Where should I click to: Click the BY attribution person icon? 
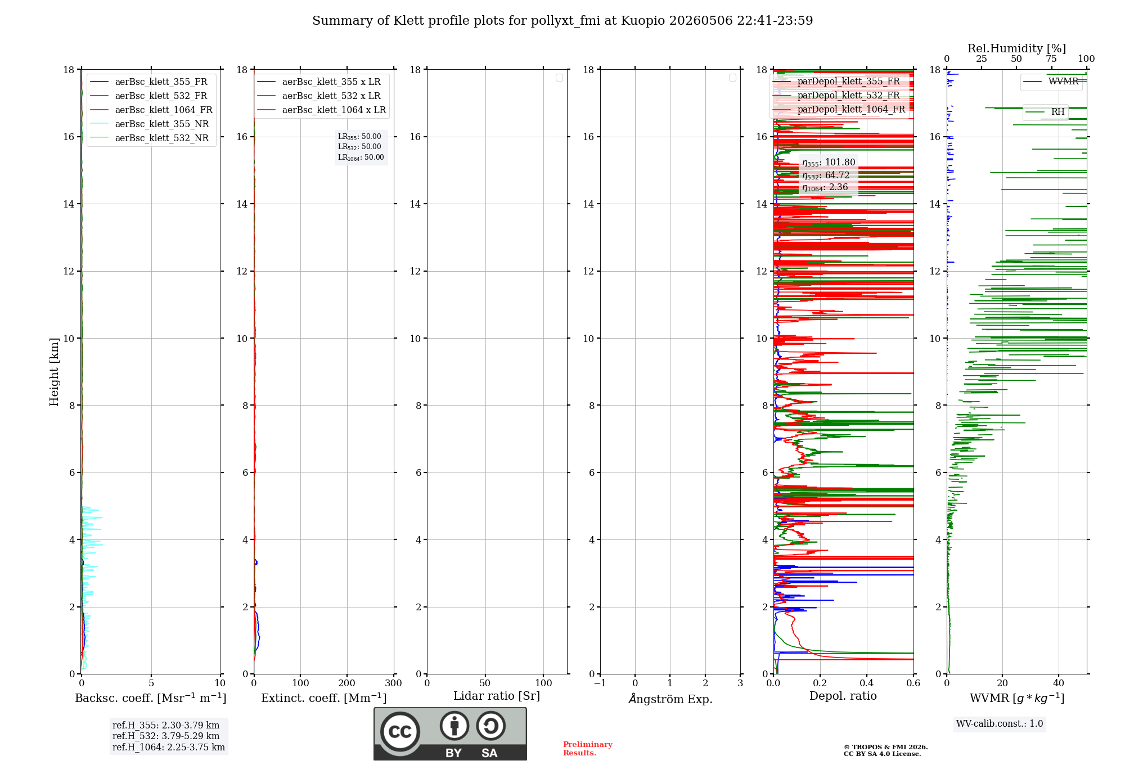pyautogui.click(x=454, y=726)
